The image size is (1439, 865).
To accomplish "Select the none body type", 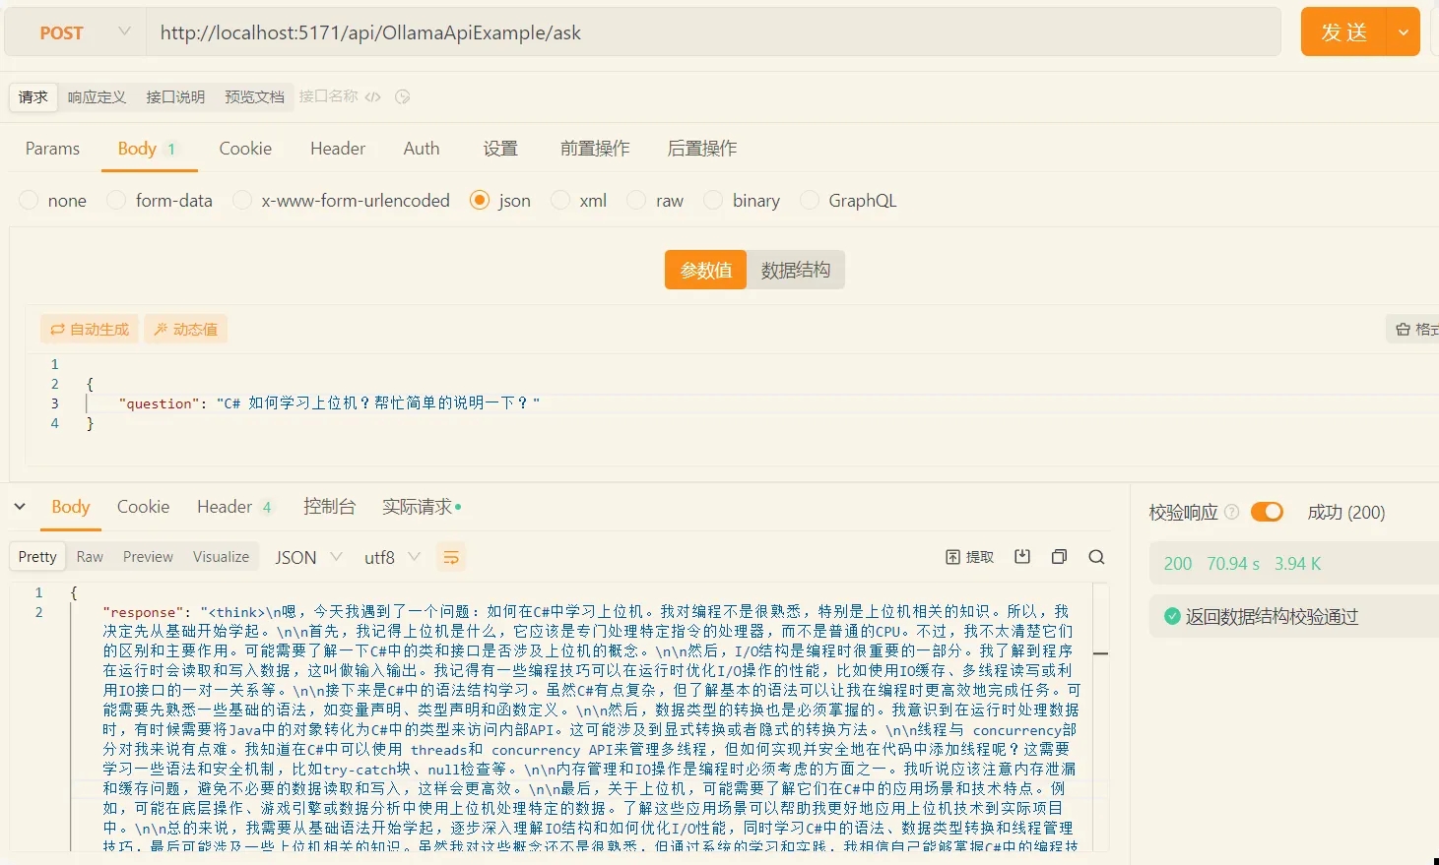I will click(53, 201).
